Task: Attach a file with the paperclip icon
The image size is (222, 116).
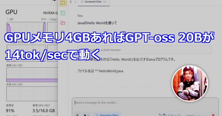Action: tap(77, 115)
